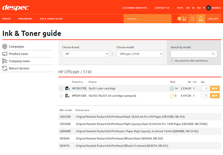
Task: Open the VÖRUR menu
Action: [x=6, y=19]
